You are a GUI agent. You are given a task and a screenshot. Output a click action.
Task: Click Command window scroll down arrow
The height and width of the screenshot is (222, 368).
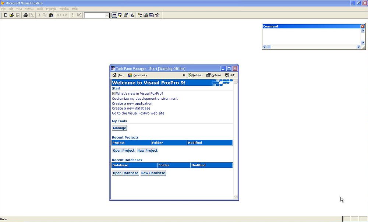(362, 43)
